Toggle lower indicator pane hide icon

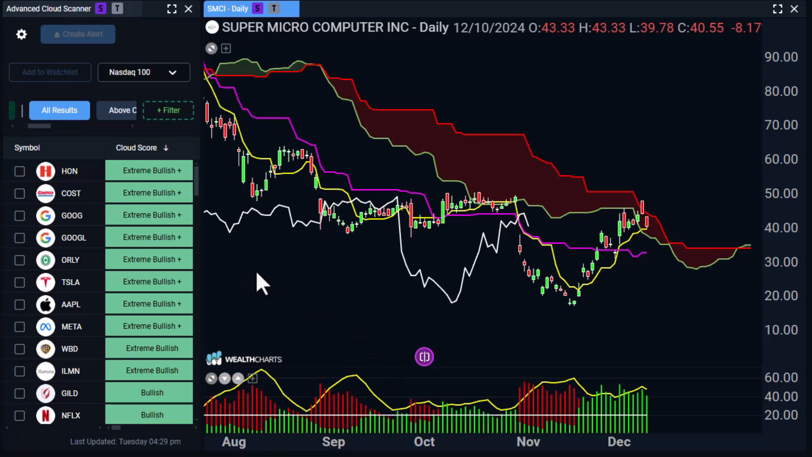pos(211,378)
